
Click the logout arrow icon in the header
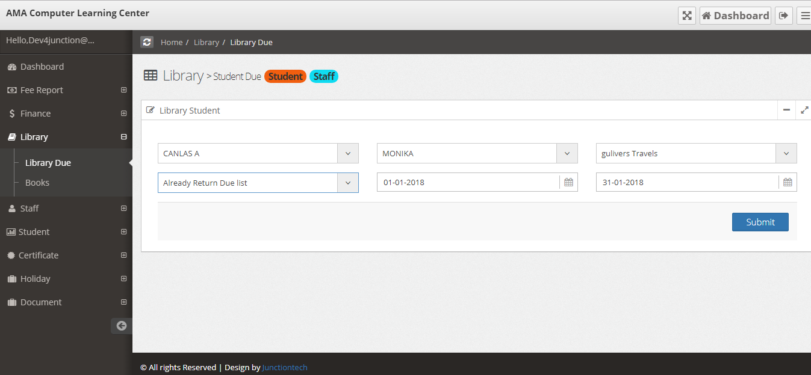click(783, 16)
